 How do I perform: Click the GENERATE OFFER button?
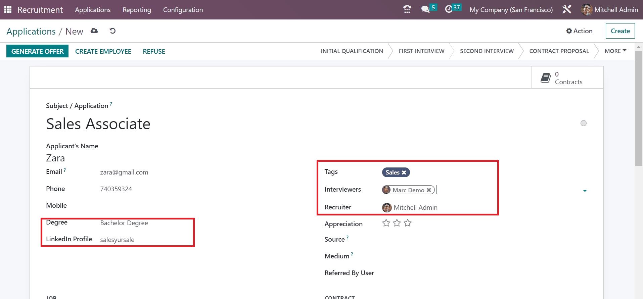pyautogui.click(x=37, y=51)
